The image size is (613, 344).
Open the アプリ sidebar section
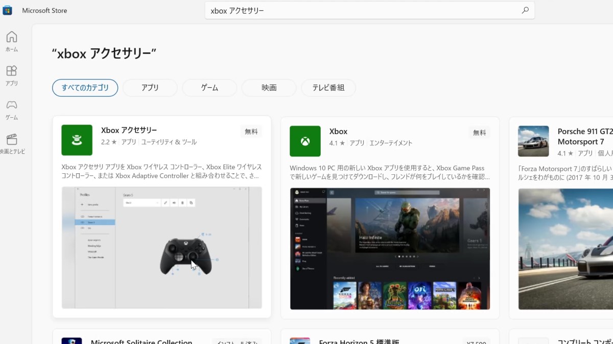tap(11, 75)
